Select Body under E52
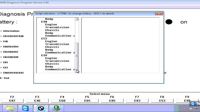Viewport: 200px width, 112px height. 49,50
